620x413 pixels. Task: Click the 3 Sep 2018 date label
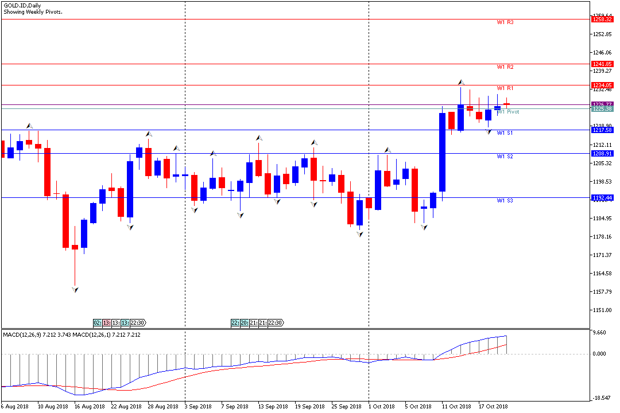[x=197, y=406]
